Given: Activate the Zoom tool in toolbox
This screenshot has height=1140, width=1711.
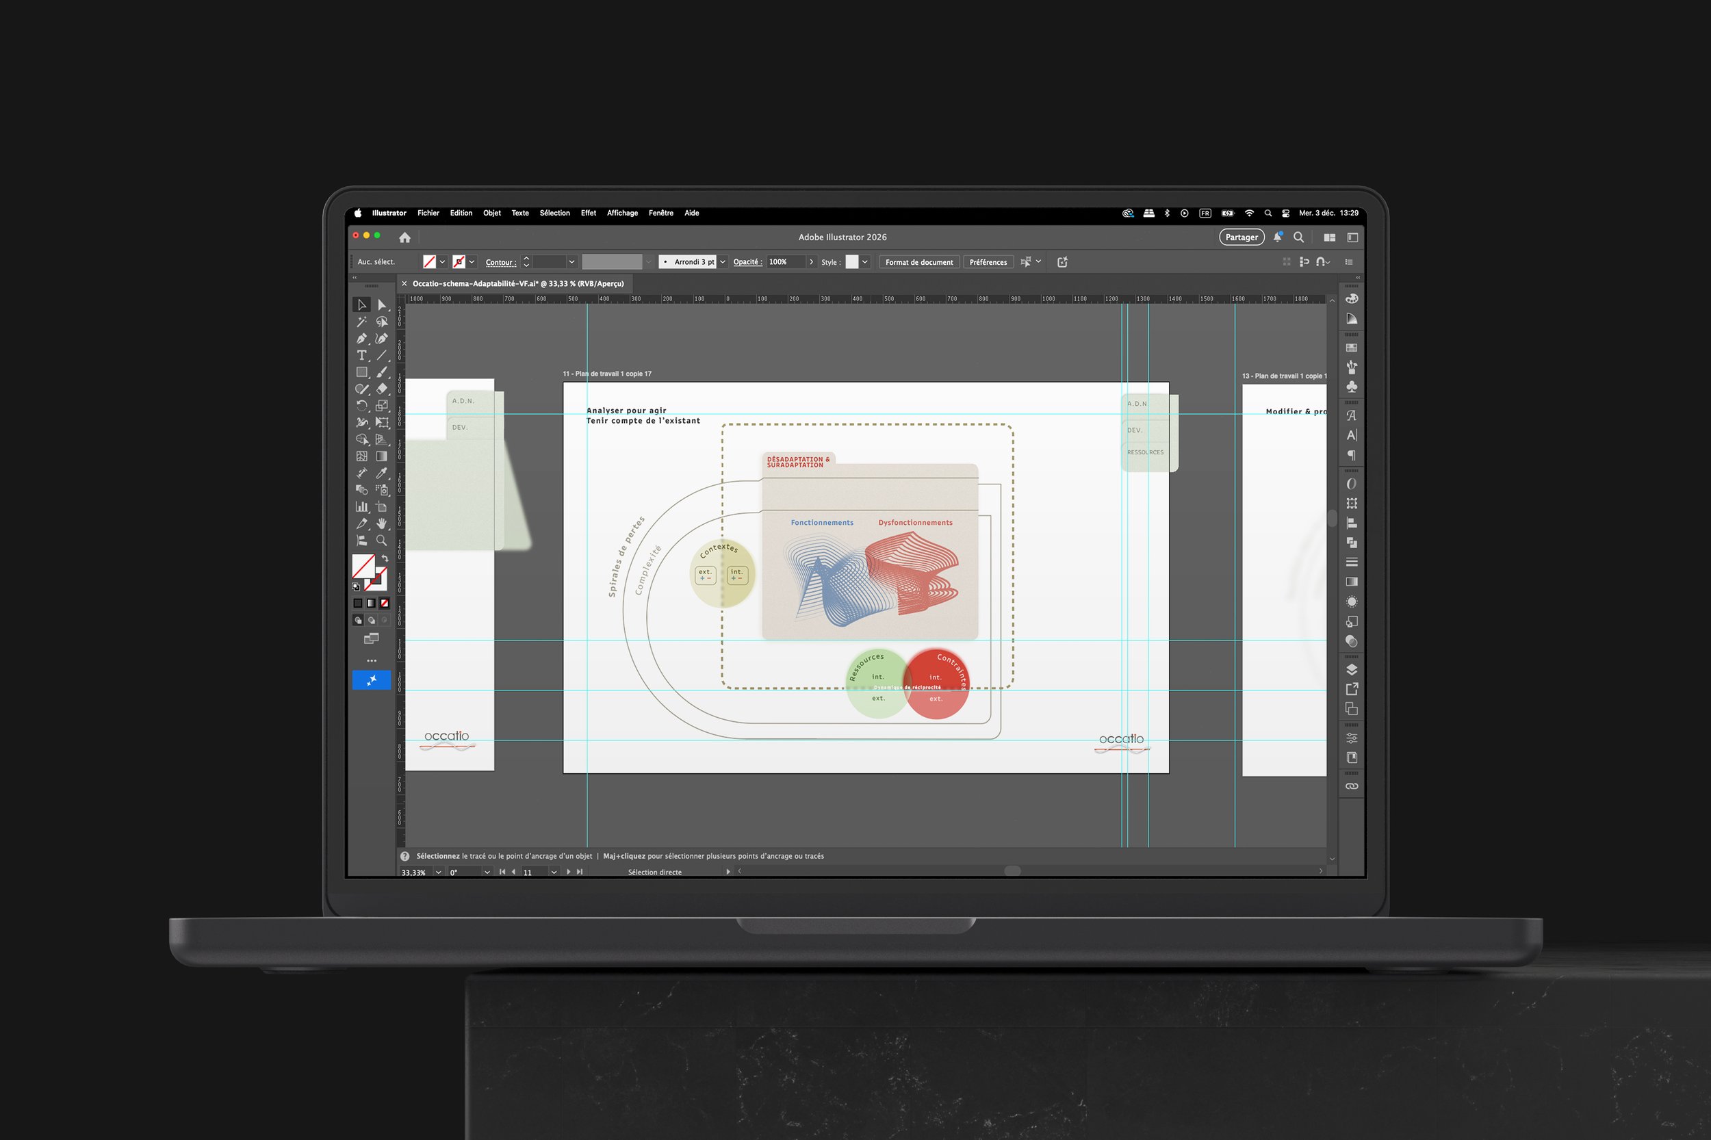Looking at the screenshot, I should coord(381,540).
